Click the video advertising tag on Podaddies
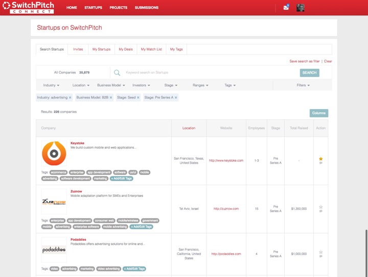 [109, 269]
